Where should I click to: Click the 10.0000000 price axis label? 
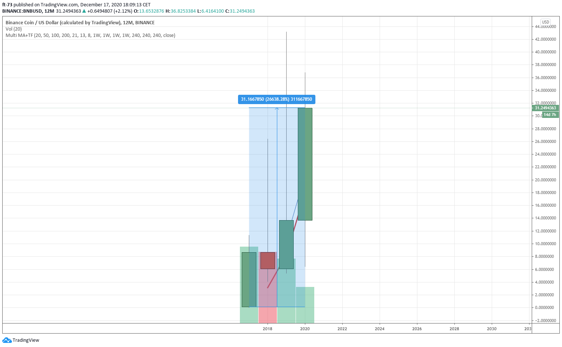546,244
